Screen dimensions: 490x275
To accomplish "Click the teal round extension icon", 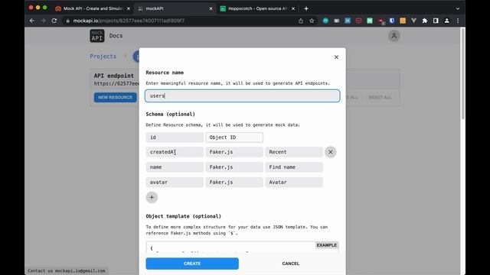I will coord(325,21).
